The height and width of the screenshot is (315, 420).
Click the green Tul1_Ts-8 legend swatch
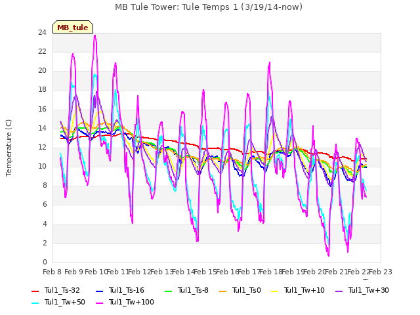169,291
